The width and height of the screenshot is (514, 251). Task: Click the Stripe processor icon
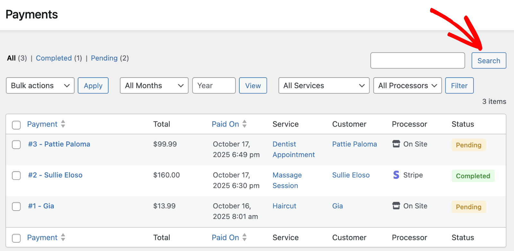coord(396,175)
